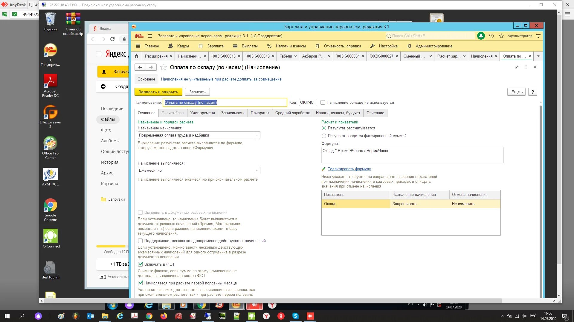This screenshot has width=574, height=322.
Task: Click the formula text field
Action: pyautogui.click(x=412, y=155)
